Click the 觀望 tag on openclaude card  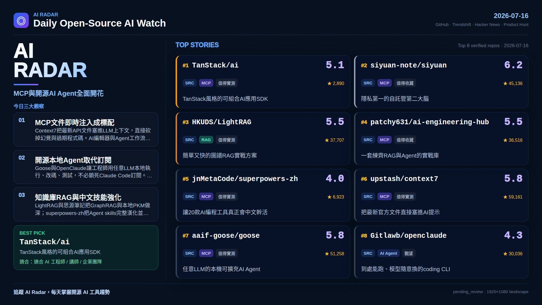409,253
